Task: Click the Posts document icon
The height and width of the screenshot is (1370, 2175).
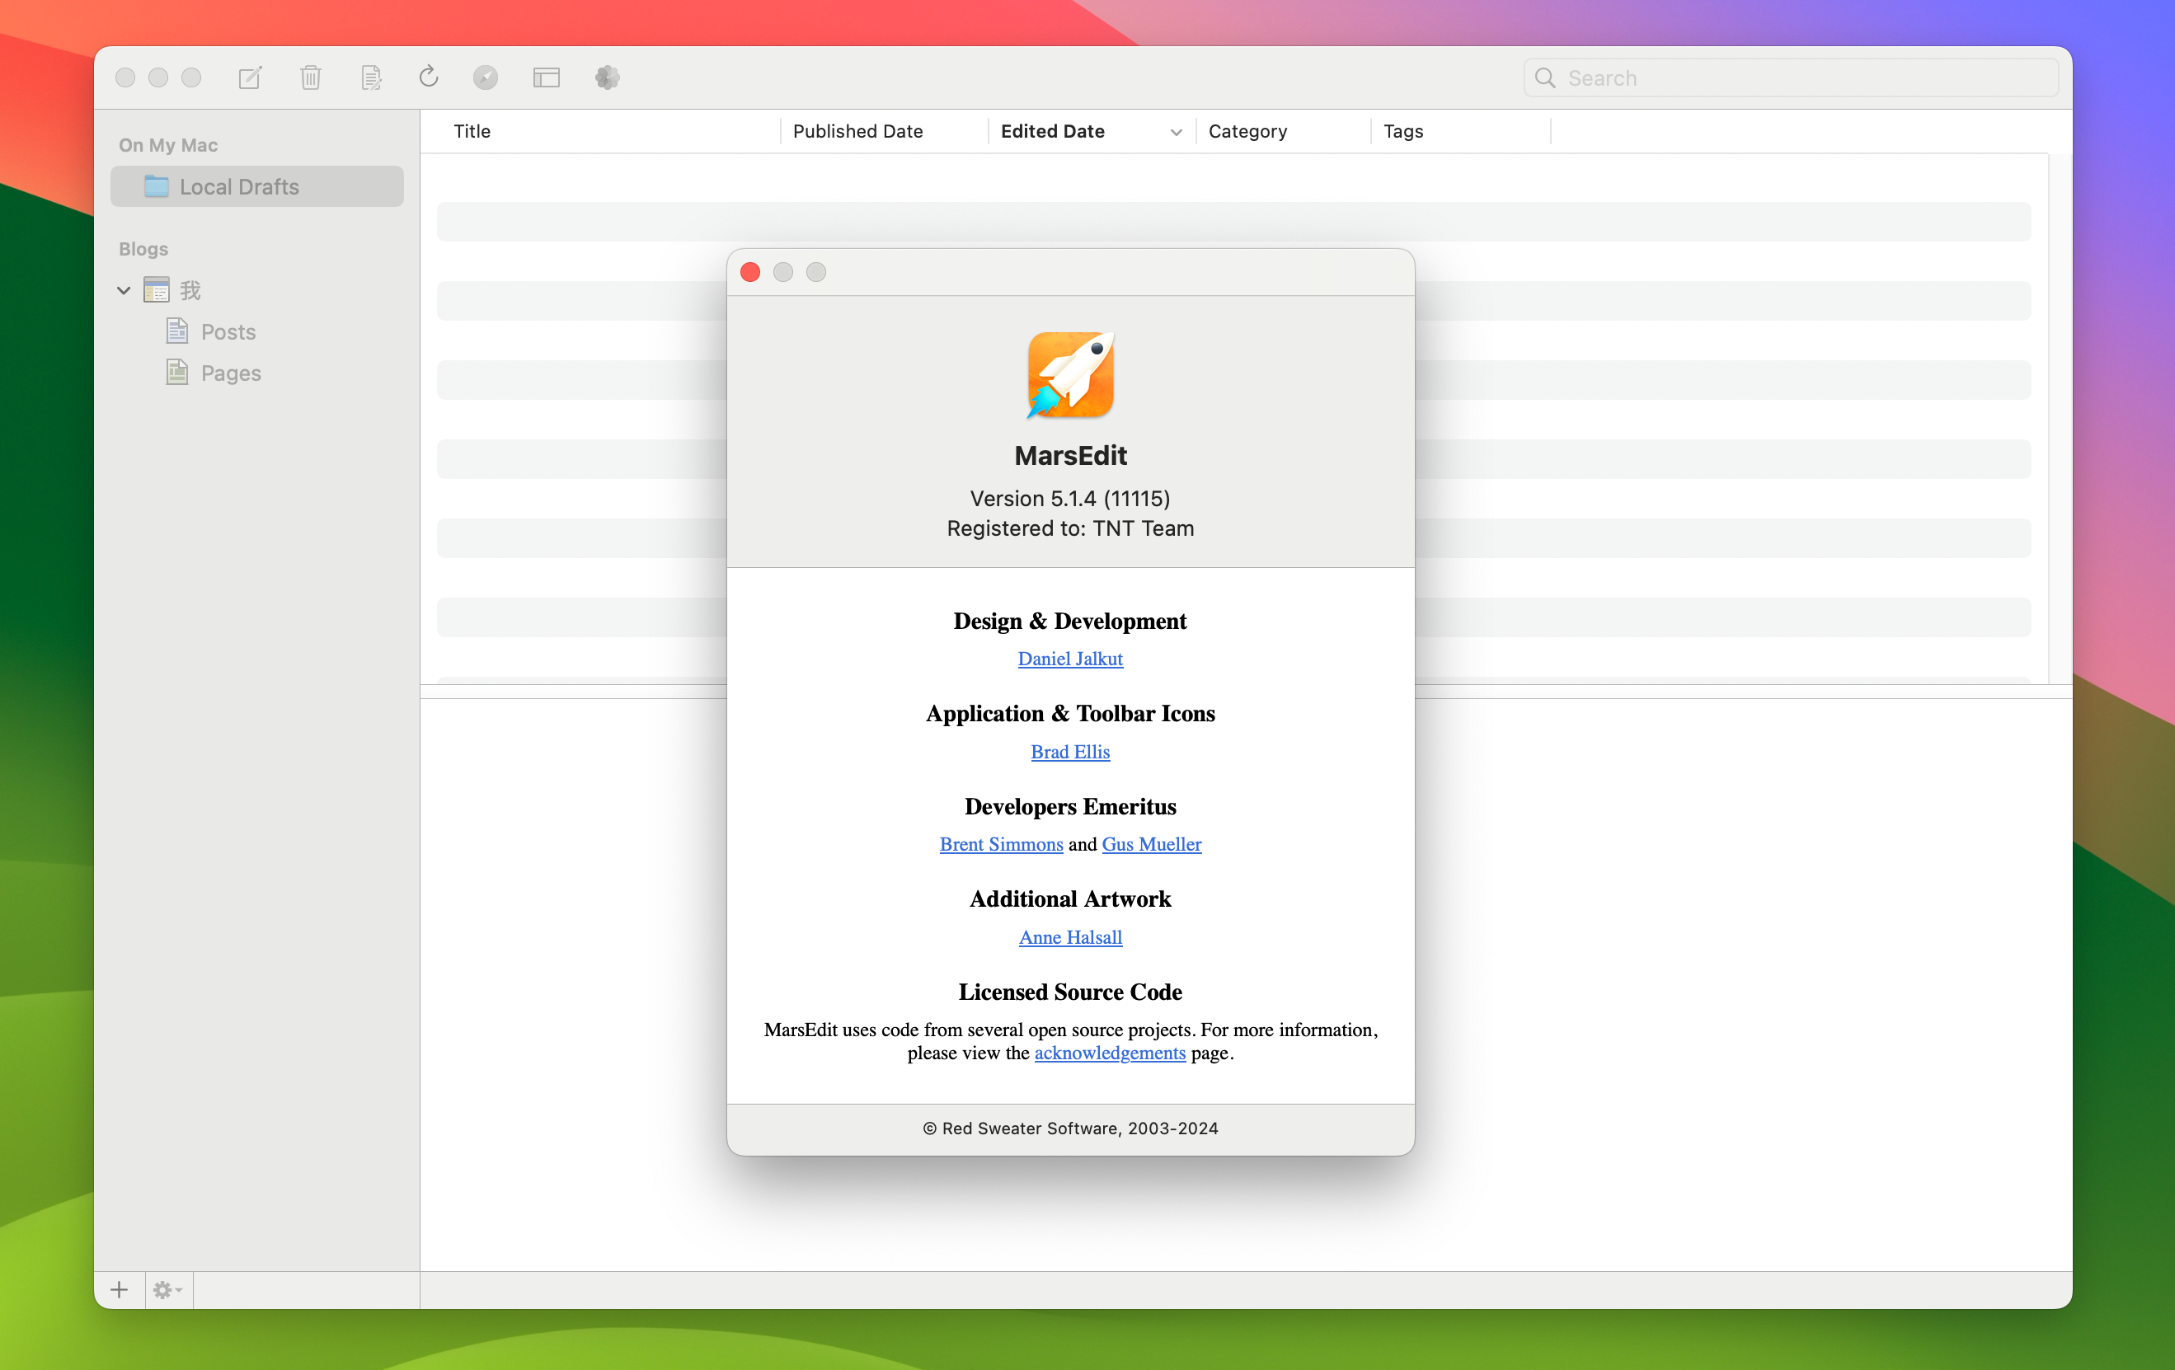Action: click(177, 331)
